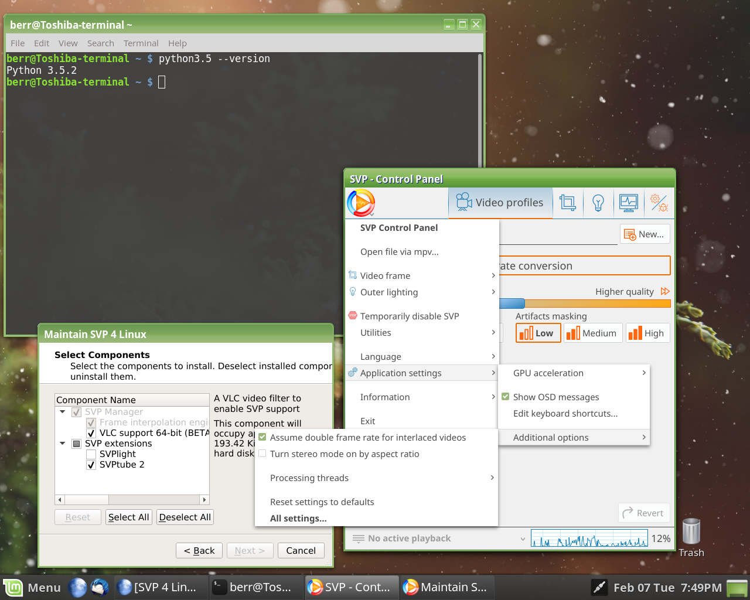Open the performance monitor icon
This screenshot has height=600, width=750.
tap(629, 203)
